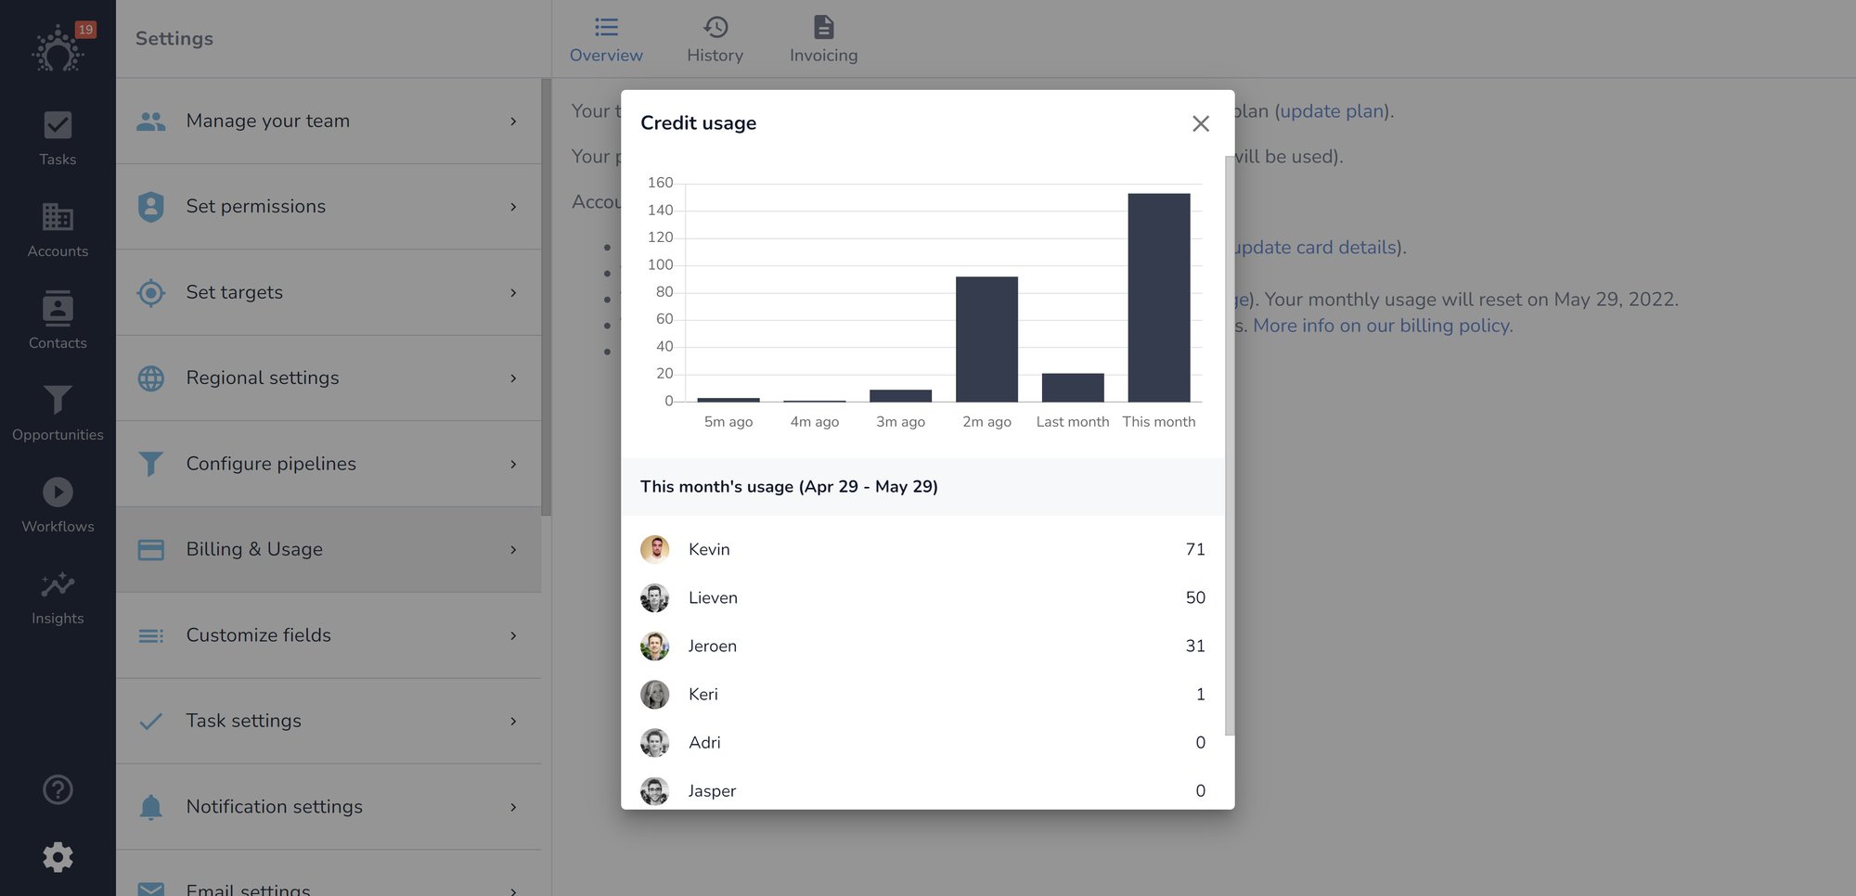Open the Contacts page
The width and height of the screenshot is (1856, 896).
58,321
